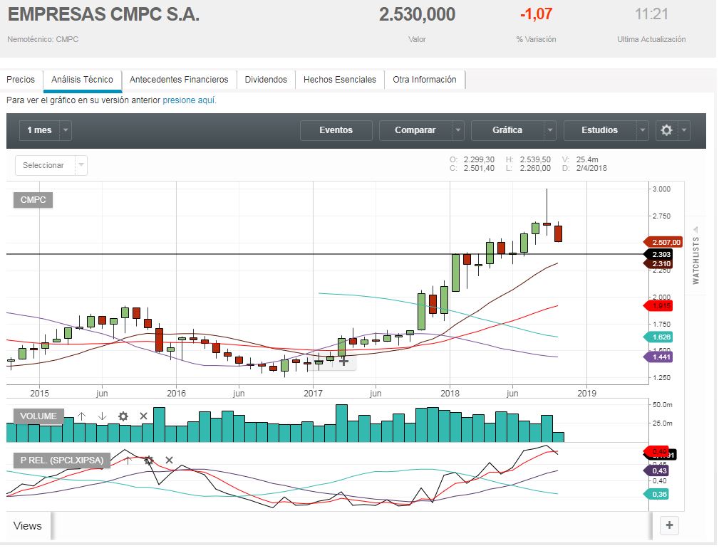The height and width of the screenshot is (558, 719).
Task: Click the purple 0,43 indicator tag
Action: tap(656, 470)
